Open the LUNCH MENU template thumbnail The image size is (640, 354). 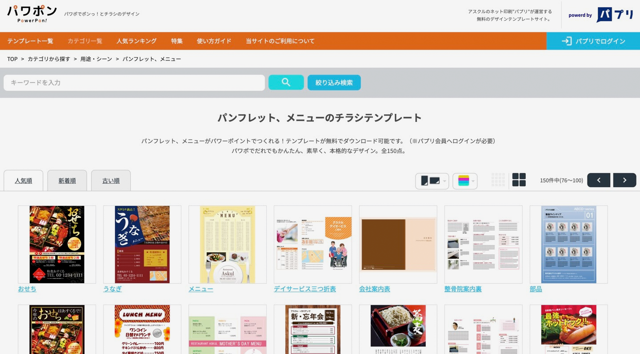coord(142,329)
